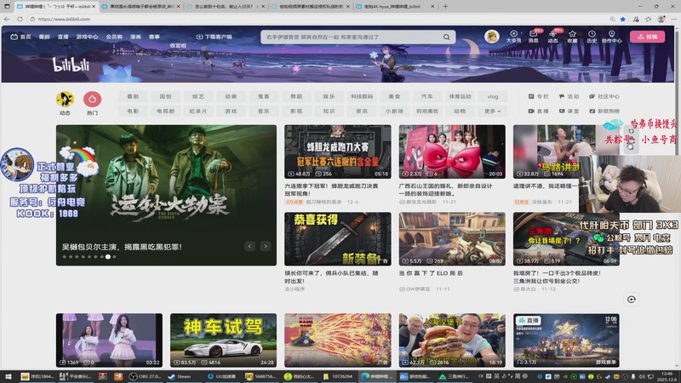
Task: Open 赛事 in the top nav
Action: point(154,37)
